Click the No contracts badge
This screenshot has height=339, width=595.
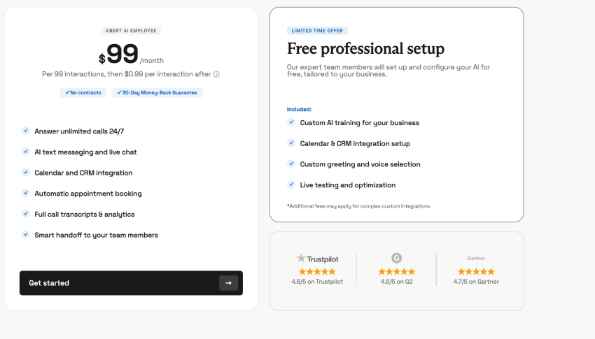click(83, 92)
